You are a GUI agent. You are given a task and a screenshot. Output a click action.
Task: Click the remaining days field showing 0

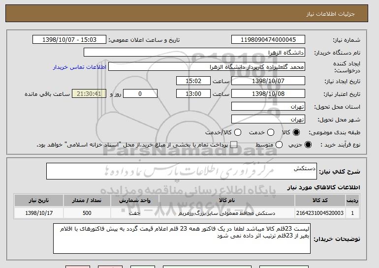coord(140,94)
